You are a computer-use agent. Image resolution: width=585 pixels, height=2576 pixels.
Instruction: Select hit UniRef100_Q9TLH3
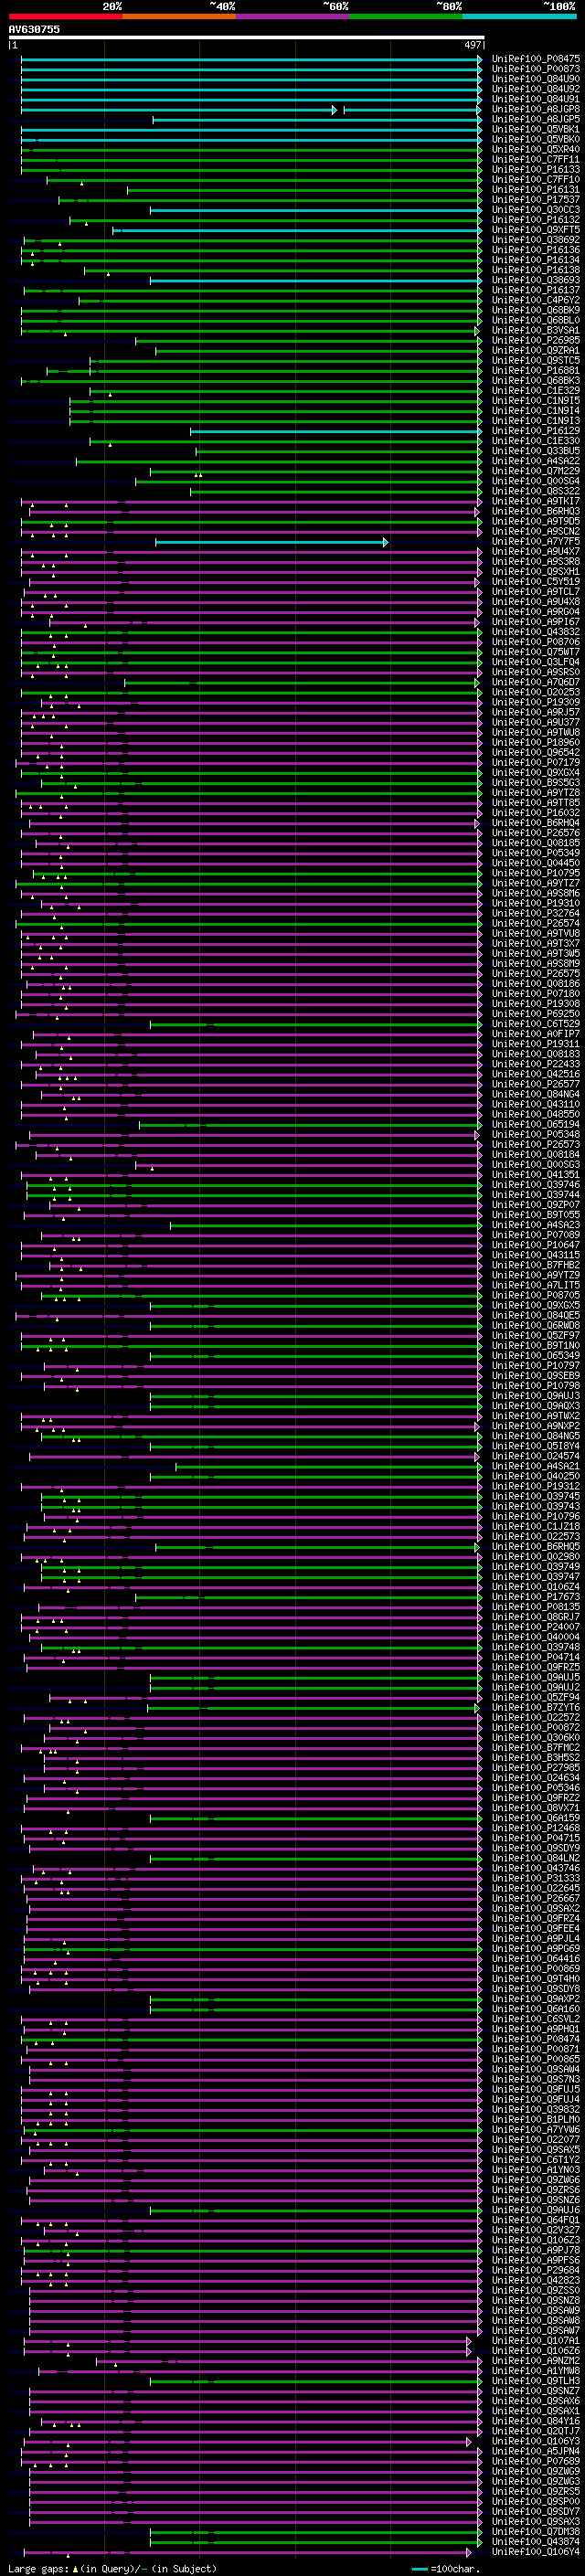536,2380
